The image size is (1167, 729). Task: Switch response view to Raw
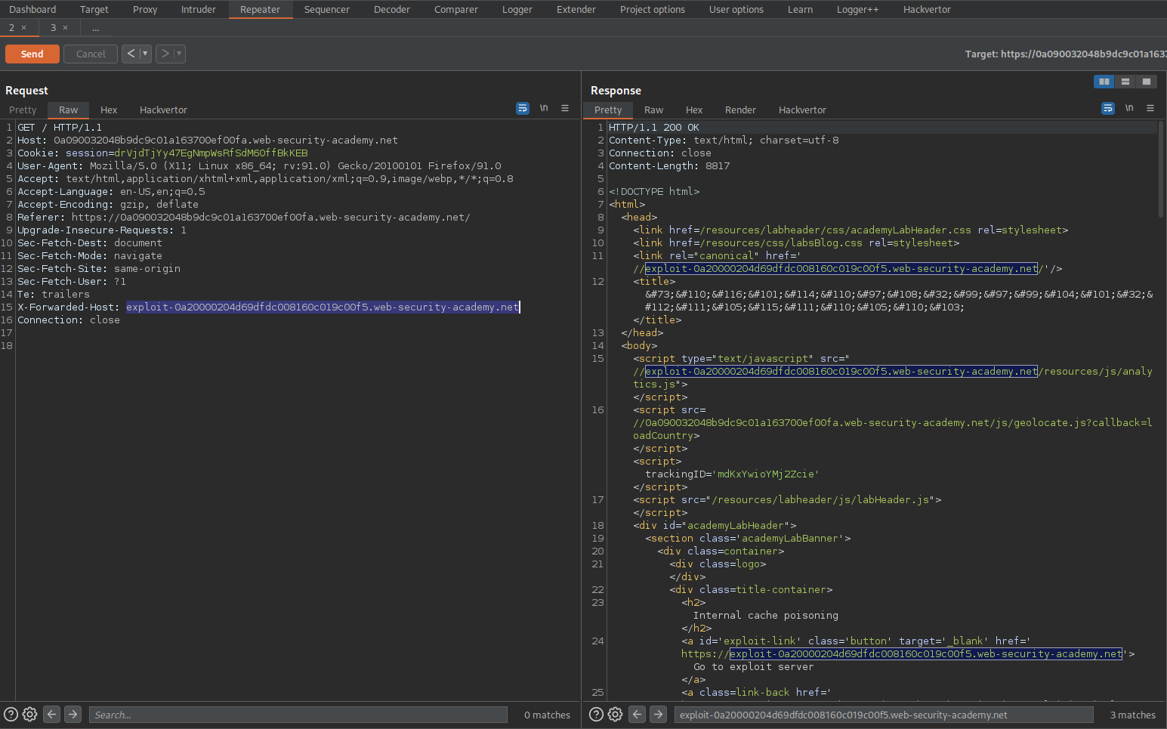pyautogui.click(x=654, y=110)
